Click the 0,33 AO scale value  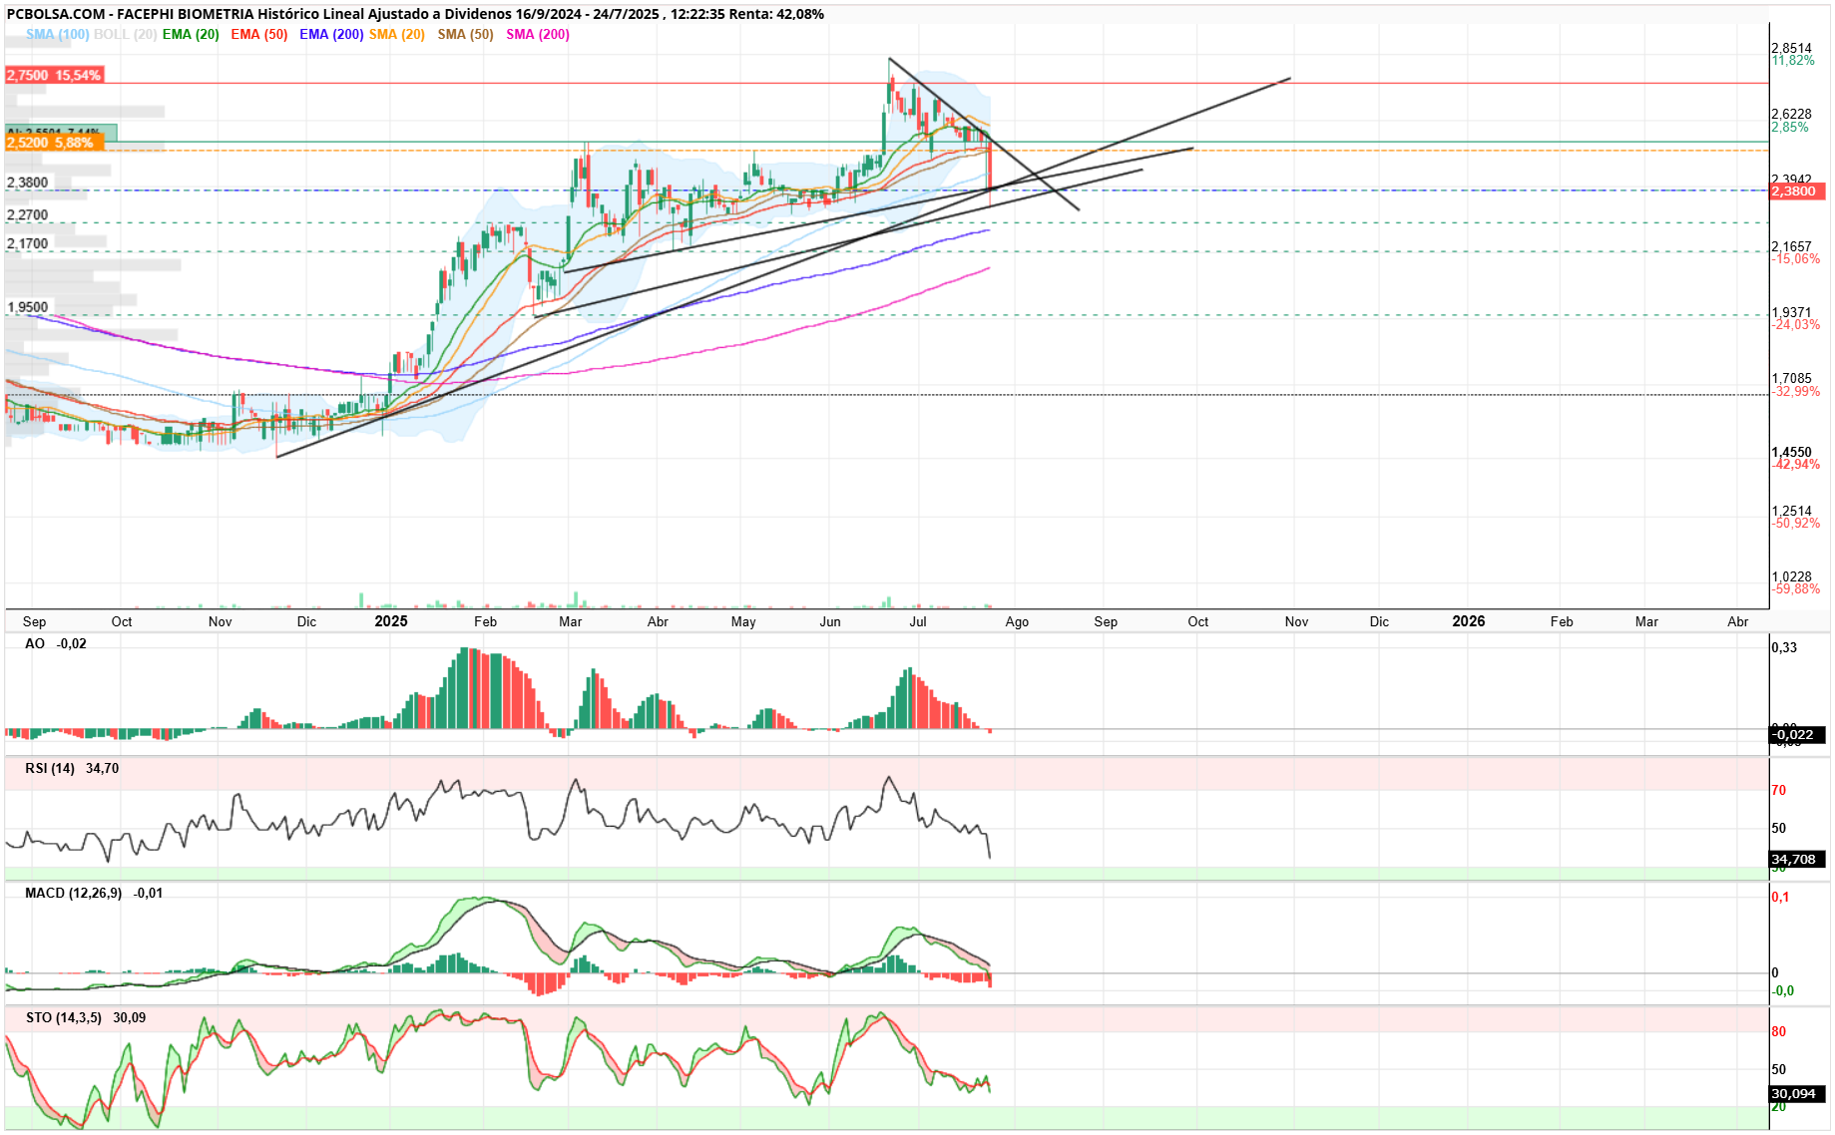1784,648
